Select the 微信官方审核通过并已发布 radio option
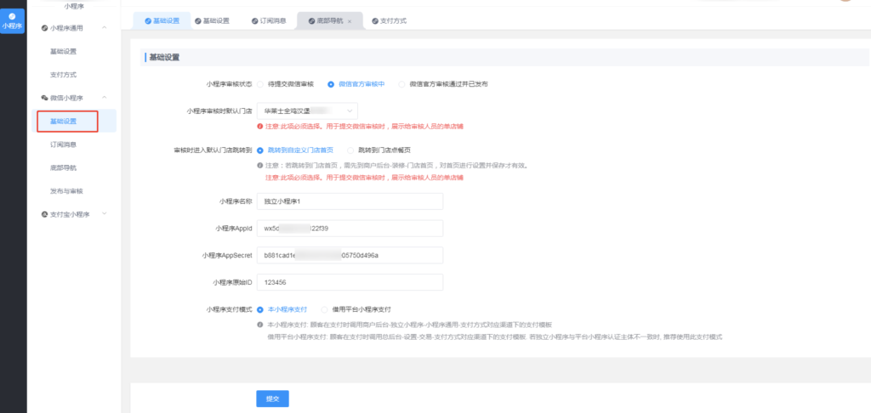 401,84
